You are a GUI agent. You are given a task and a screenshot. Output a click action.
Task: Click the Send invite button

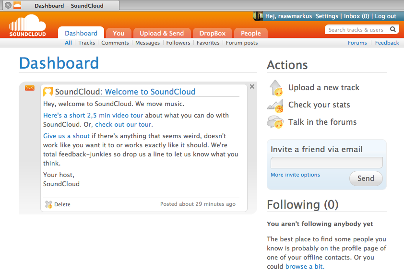click(x=366, y=178)
